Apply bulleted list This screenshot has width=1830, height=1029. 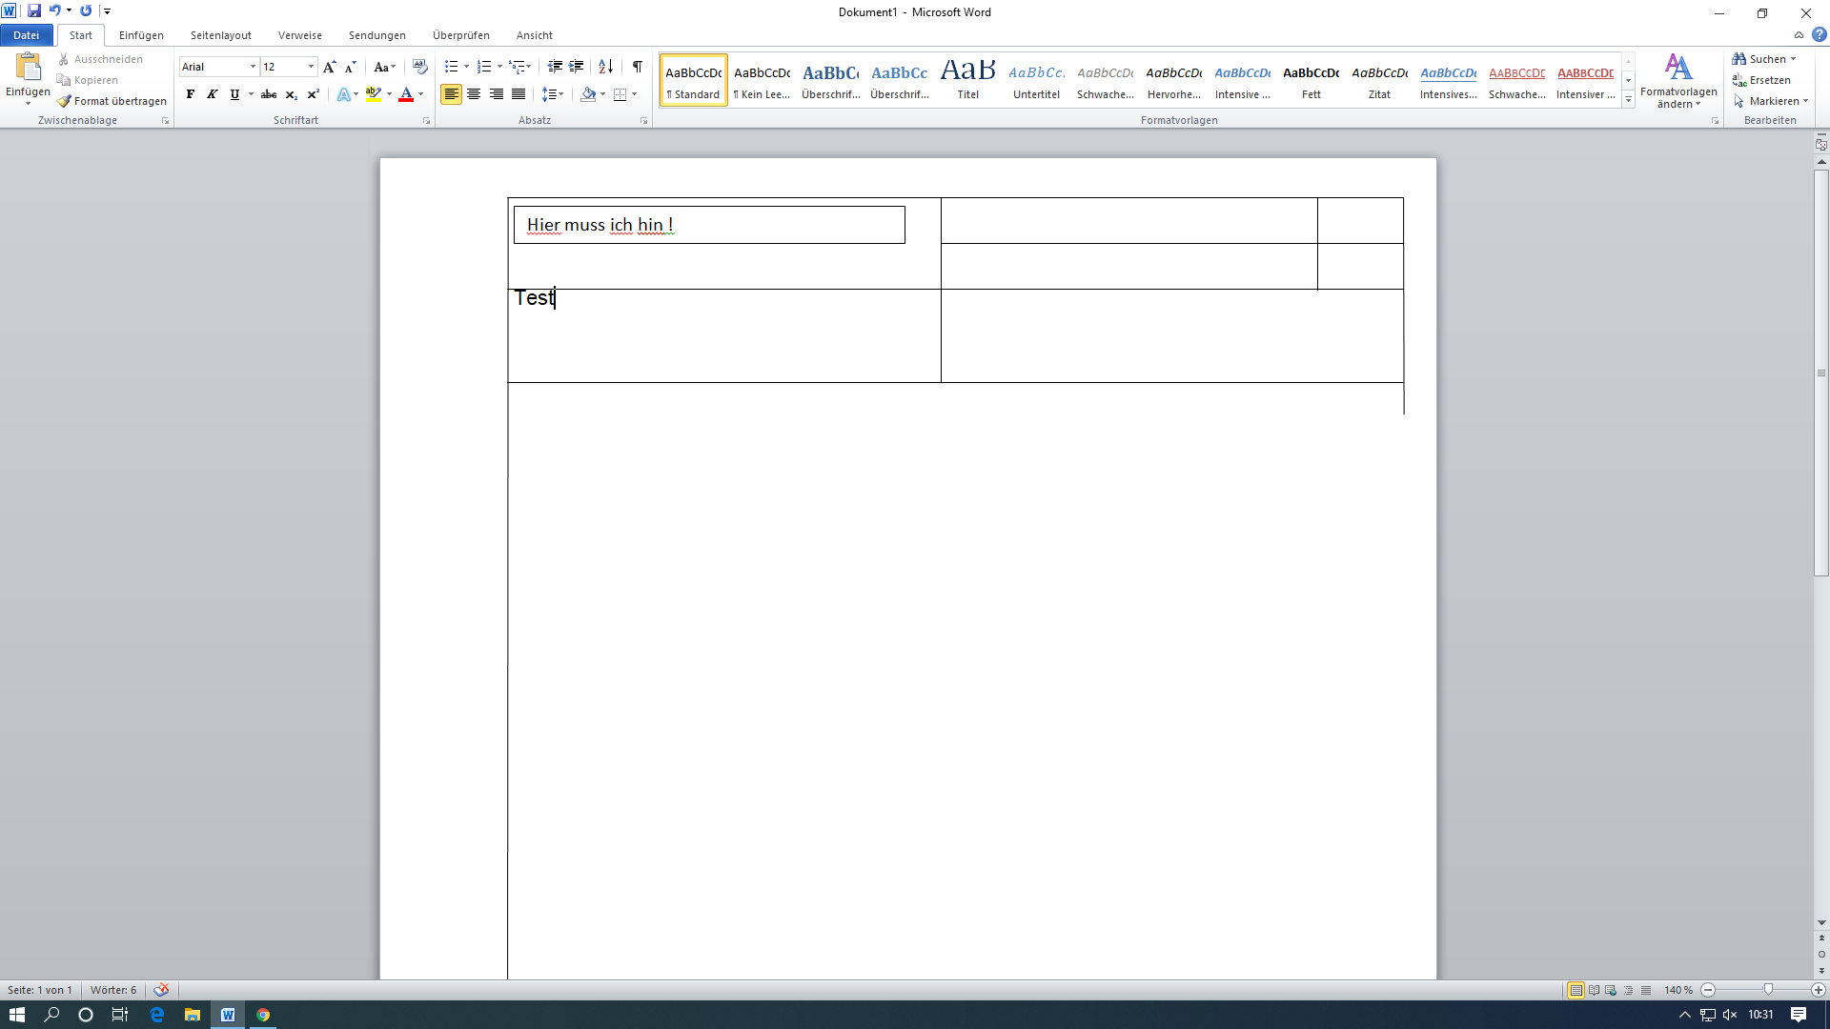click(x=452, y=67)
